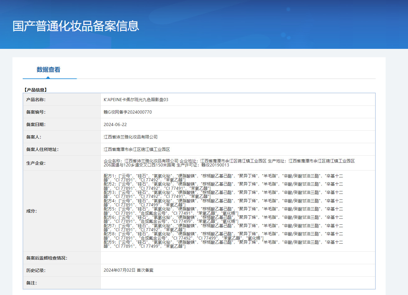Click the 【产品信息】 section heading
The image size is (408, 295).
pos(35,90)
